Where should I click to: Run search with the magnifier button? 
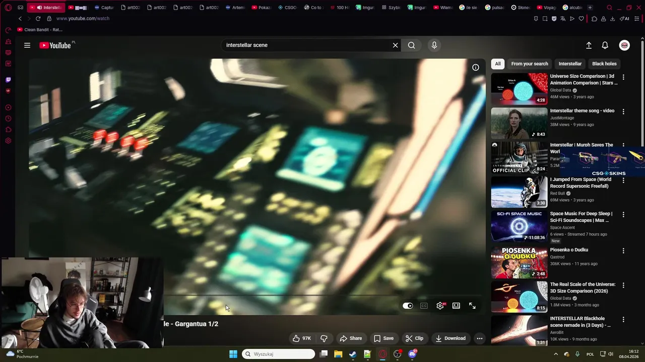pyautogui.click(x=412, y=45)
